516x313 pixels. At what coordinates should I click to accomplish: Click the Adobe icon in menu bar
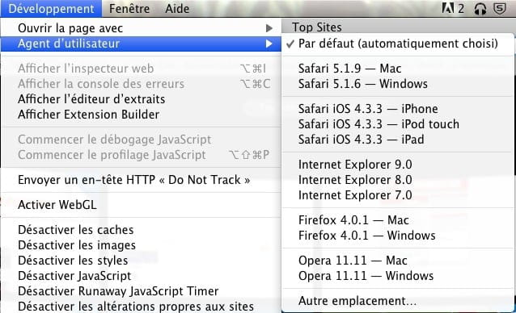447,8
